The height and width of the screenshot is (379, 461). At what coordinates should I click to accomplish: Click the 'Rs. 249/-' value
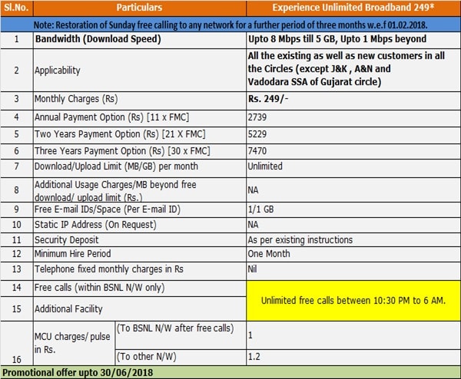click(353, 101)
